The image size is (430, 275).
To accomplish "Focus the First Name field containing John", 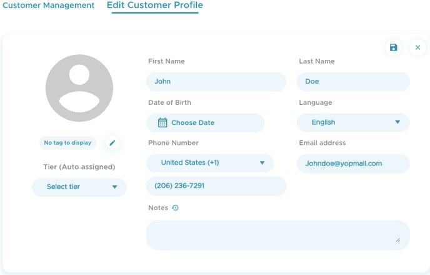I will (x=216, y=82).
